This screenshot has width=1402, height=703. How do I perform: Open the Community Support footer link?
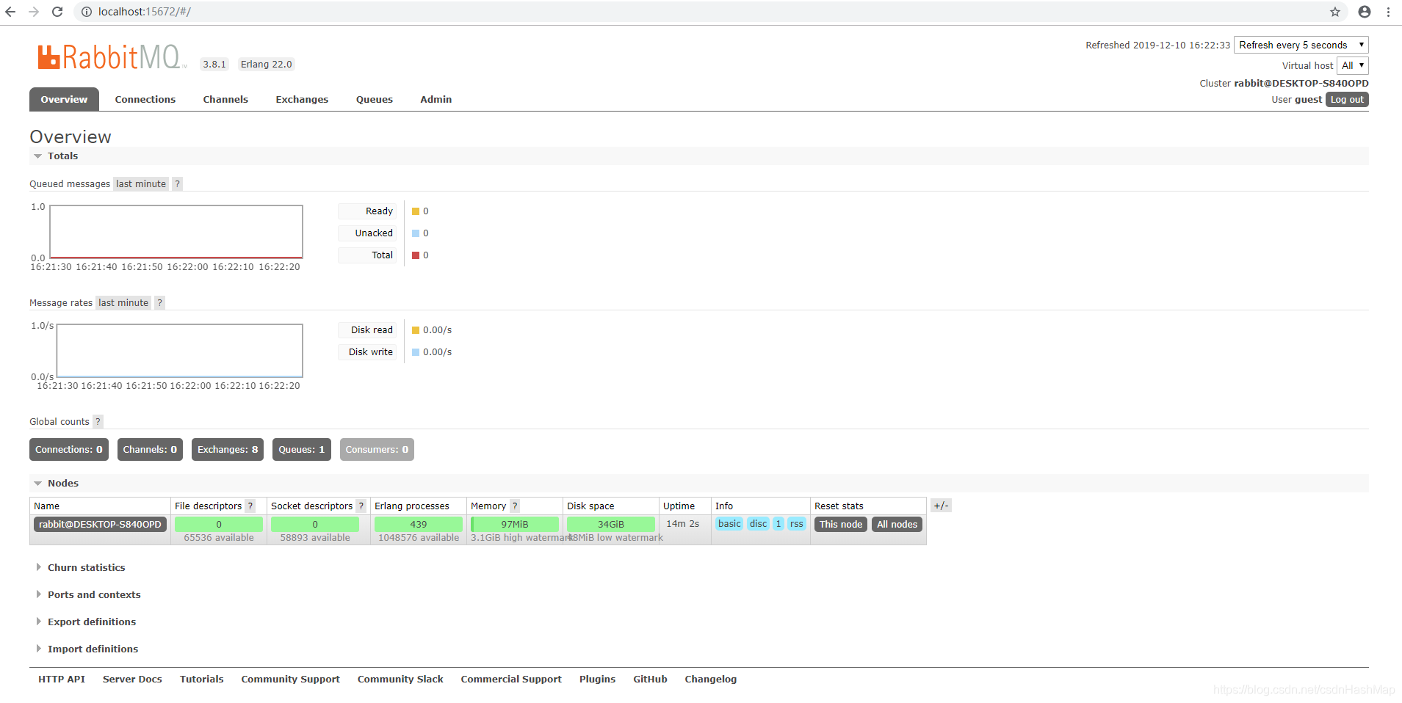[290, 680]
